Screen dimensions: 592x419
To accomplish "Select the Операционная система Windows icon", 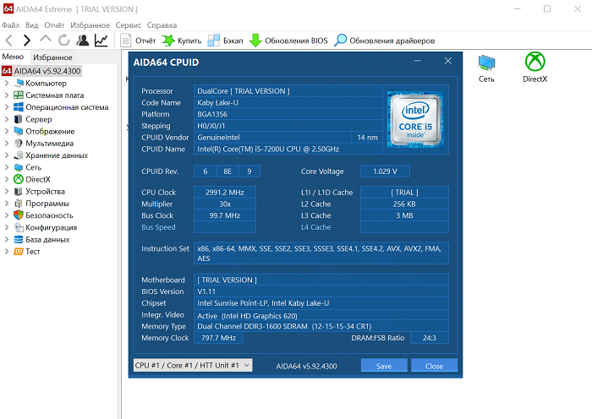I will (x=19, y=107).
